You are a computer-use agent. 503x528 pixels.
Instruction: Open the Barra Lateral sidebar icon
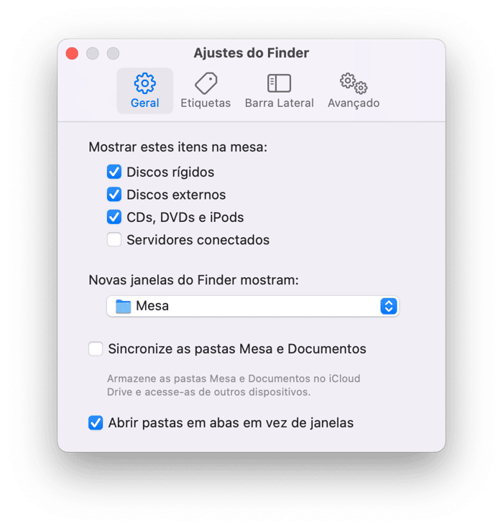279,83
